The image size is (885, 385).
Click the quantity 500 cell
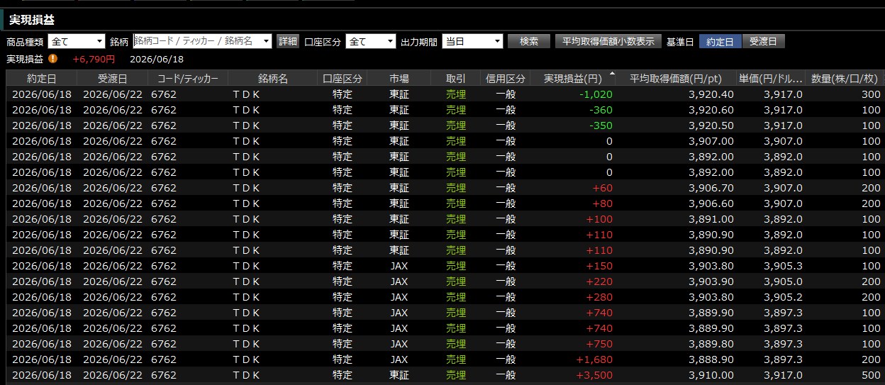click(x=870, y=375)
